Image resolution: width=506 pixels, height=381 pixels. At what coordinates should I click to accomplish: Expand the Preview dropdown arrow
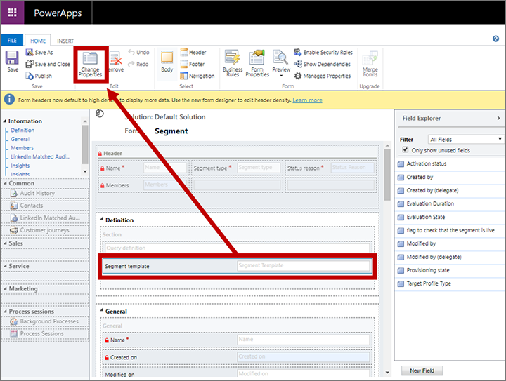(281, 76)
